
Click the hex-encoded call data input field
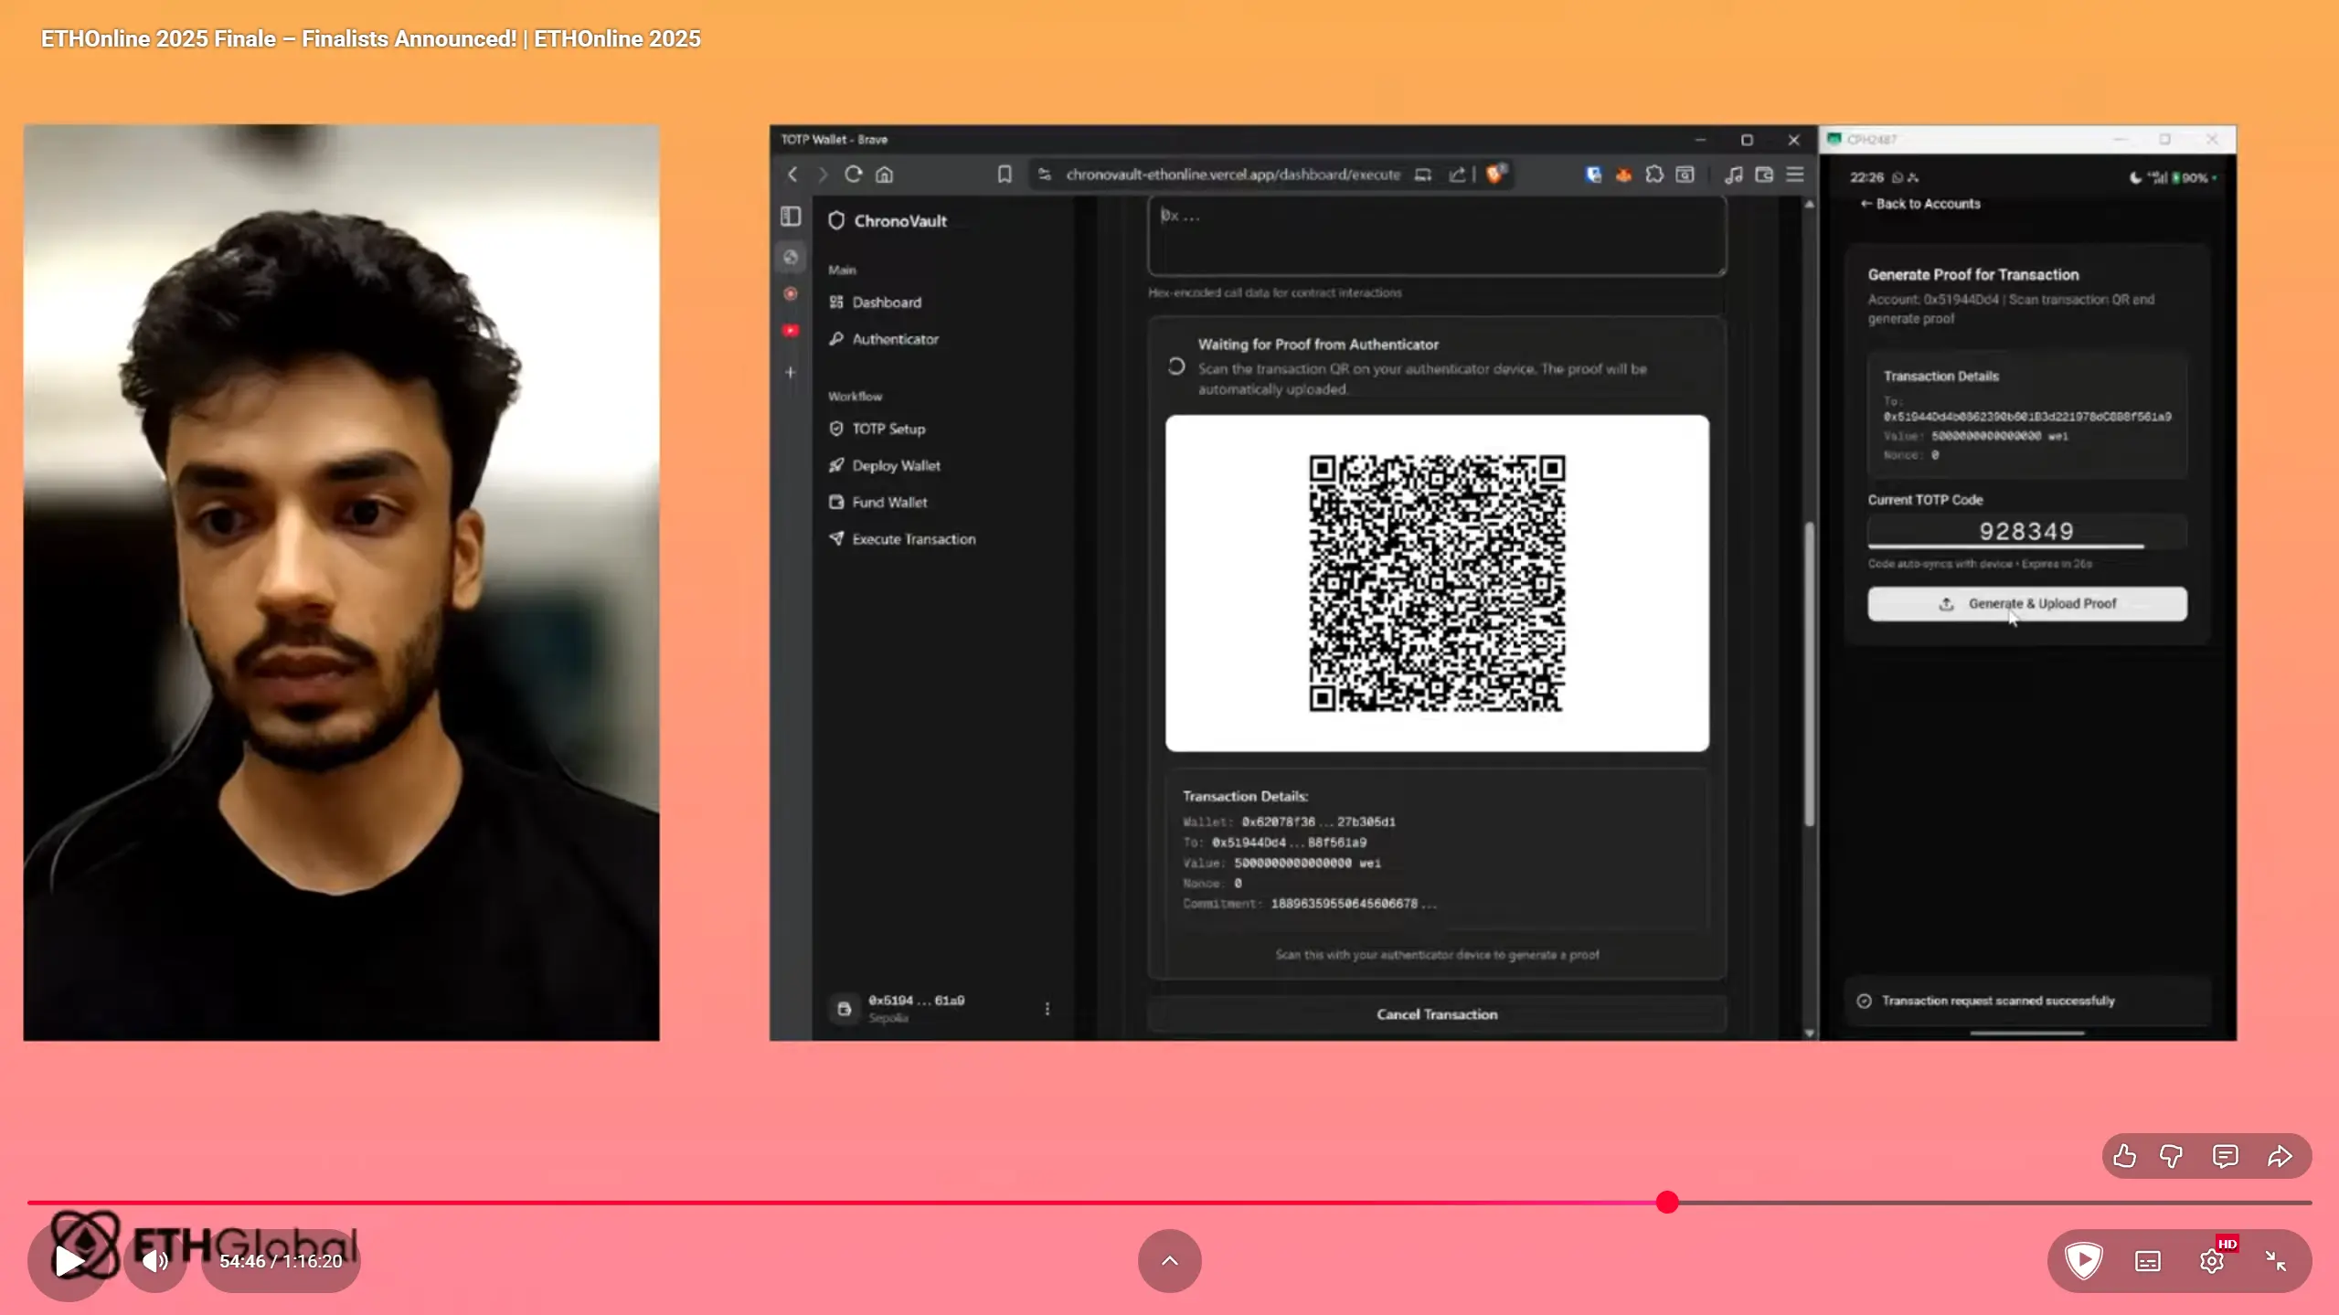(x=1436, y=236)
